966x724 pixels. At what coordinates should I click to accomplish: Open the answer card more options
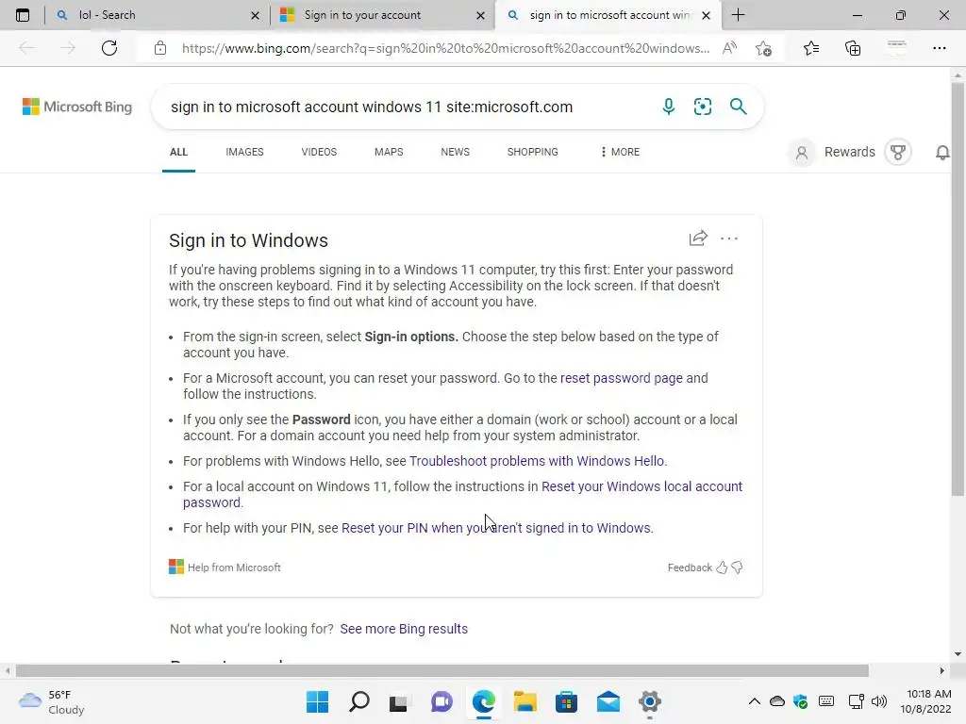point(729,239)
